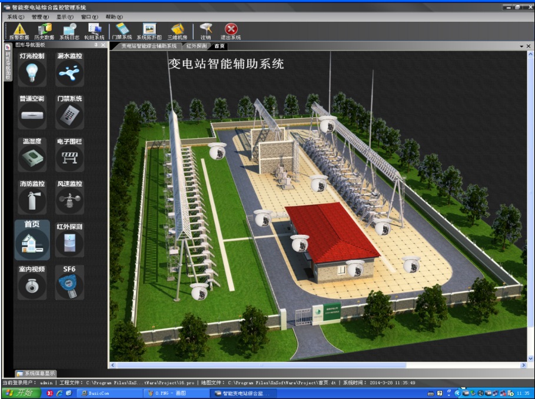The image size is (535, 399).
Task: Open the 三维机房 3D room view
Action: (x=177, y=31)
